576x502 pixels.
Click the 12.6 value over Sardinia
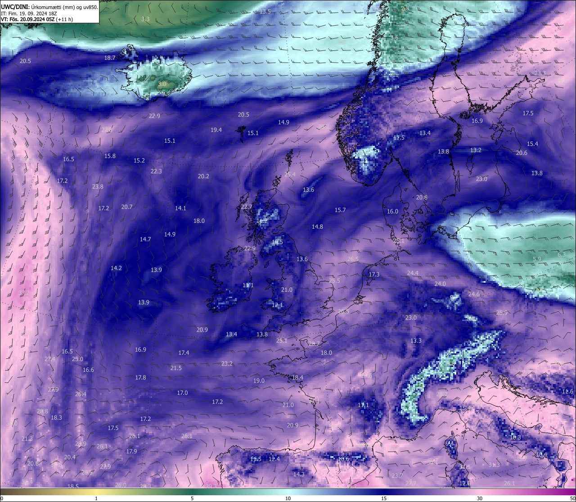(465, 484)
